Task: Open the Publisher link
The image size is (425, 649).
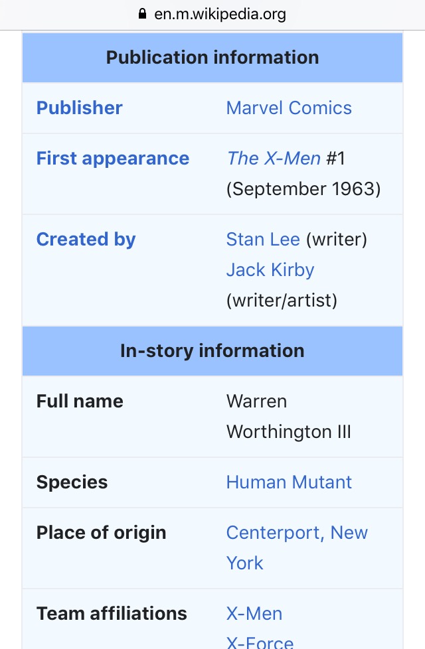Action: click(x=80, y=108)
